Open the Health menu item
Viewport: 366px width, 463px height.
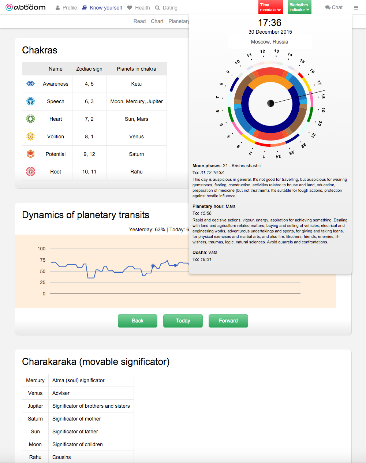point(139,8)
